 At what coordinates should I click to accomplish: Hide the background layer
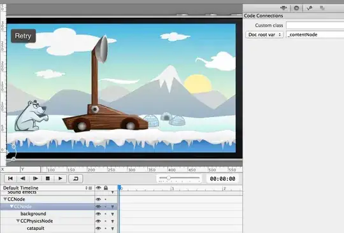pos(98,214)
